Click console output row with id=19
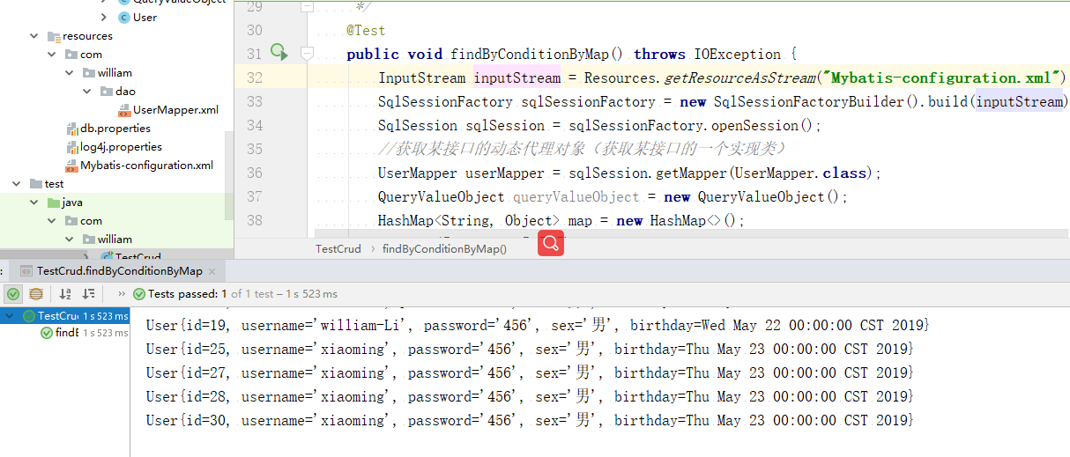Viewport: 1070px width, 457px height. (537, 325)
